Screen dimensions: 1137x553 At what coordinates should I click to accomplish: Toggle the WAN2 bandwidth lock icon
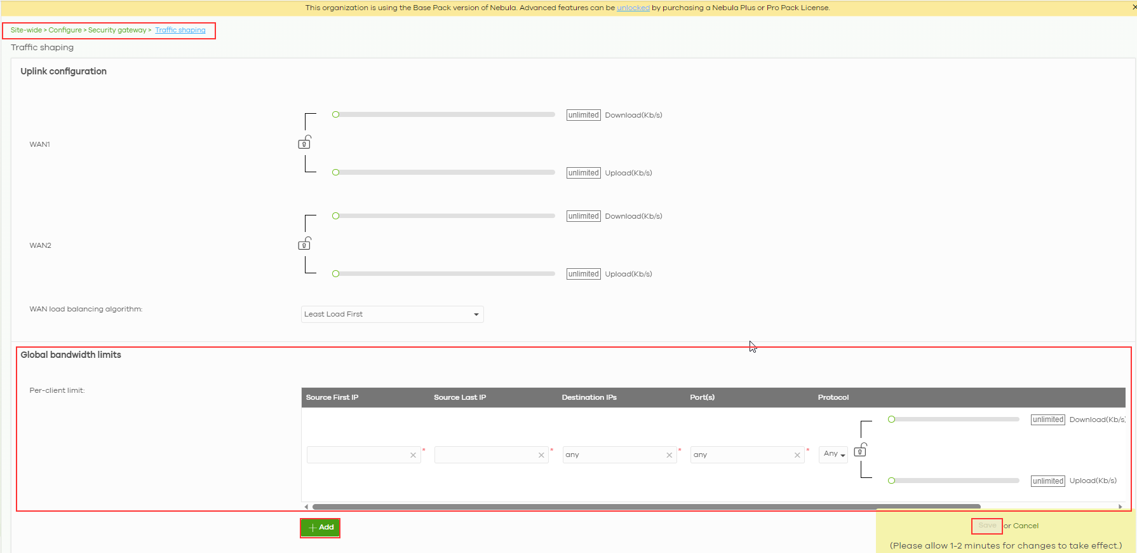pos(304,244)
